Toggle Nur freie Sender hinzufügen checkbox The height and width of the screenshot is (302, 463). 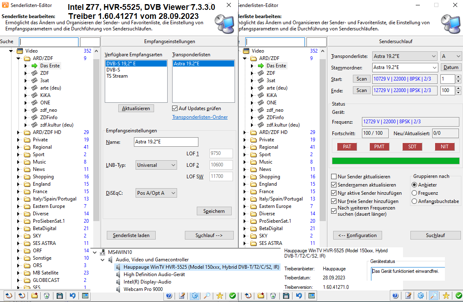click(334, 201)
